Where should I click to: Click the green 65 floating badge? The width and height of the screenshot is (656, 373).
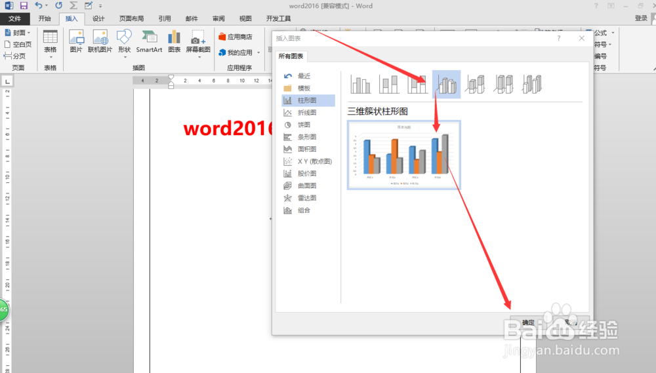coord(3,309)
